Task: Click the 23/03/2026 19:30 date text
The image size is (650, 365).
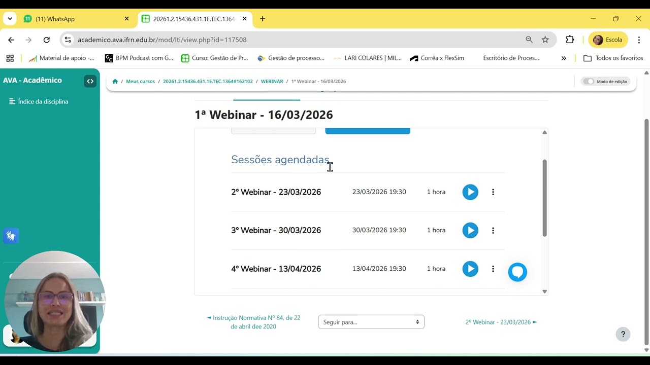Action: (379, 192)
